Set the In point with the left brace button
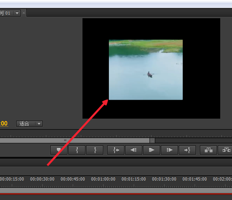Image resolution: width=232 pixels, height=200 pixels. point(77,150)
